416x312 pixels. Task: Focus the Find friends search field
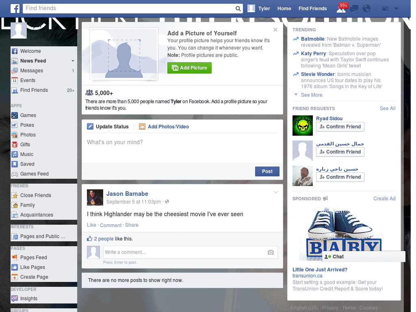coord(129,9)
